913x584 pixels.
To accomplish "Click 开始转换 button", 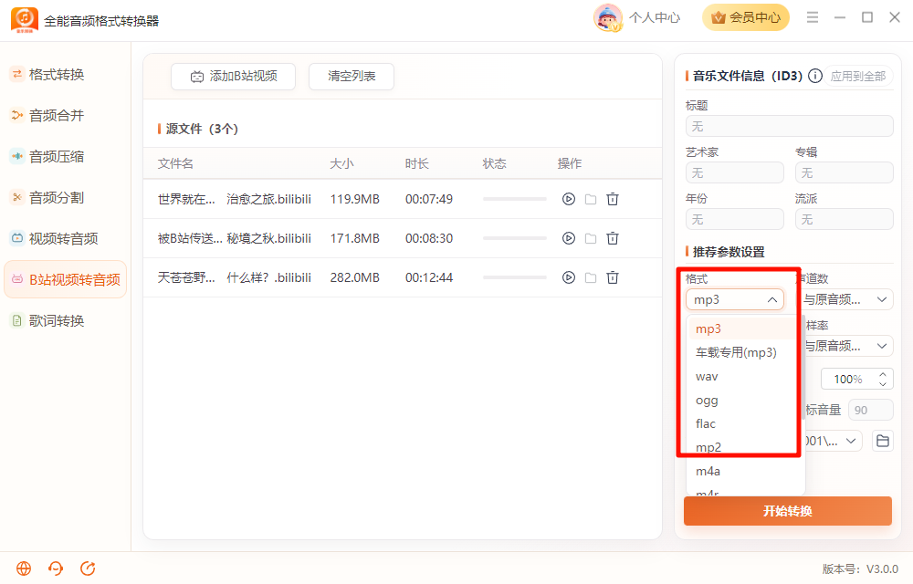I will (x=788, y=511).
